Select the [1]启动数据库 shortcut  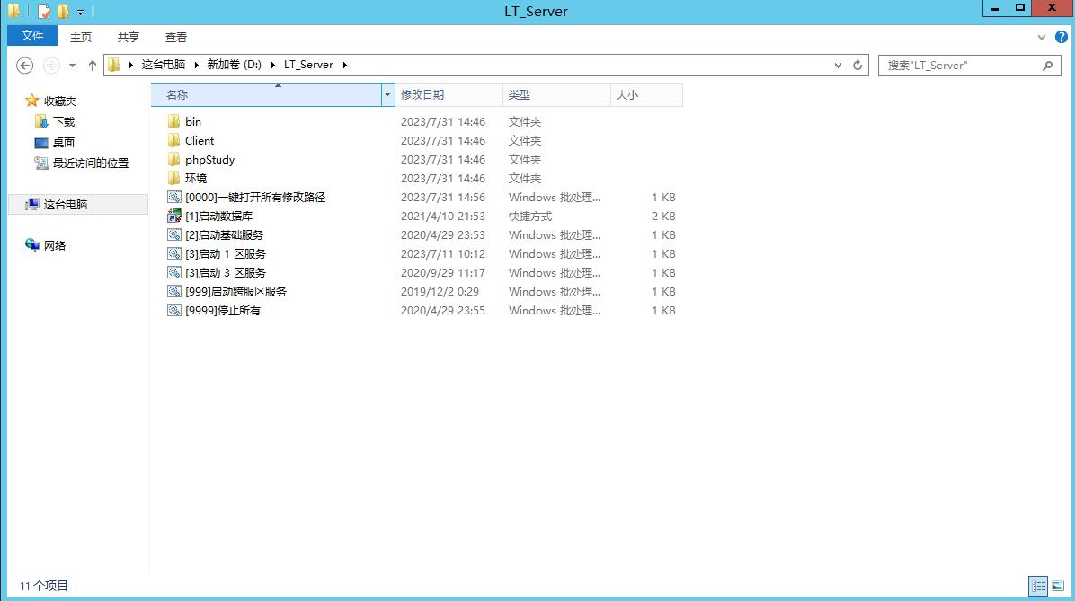[218, 217]
